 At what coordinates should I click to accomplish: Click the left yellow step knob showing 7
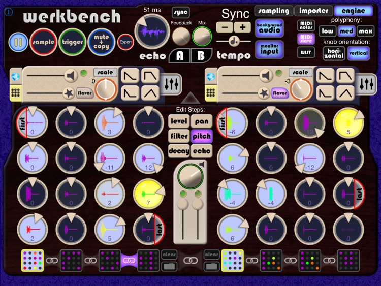coord(148,194)
